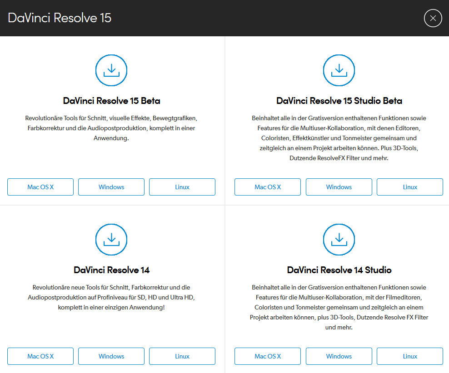Click the text 'Dutzende ResolveFX Filter und mehr.'

tap(339, 158)
